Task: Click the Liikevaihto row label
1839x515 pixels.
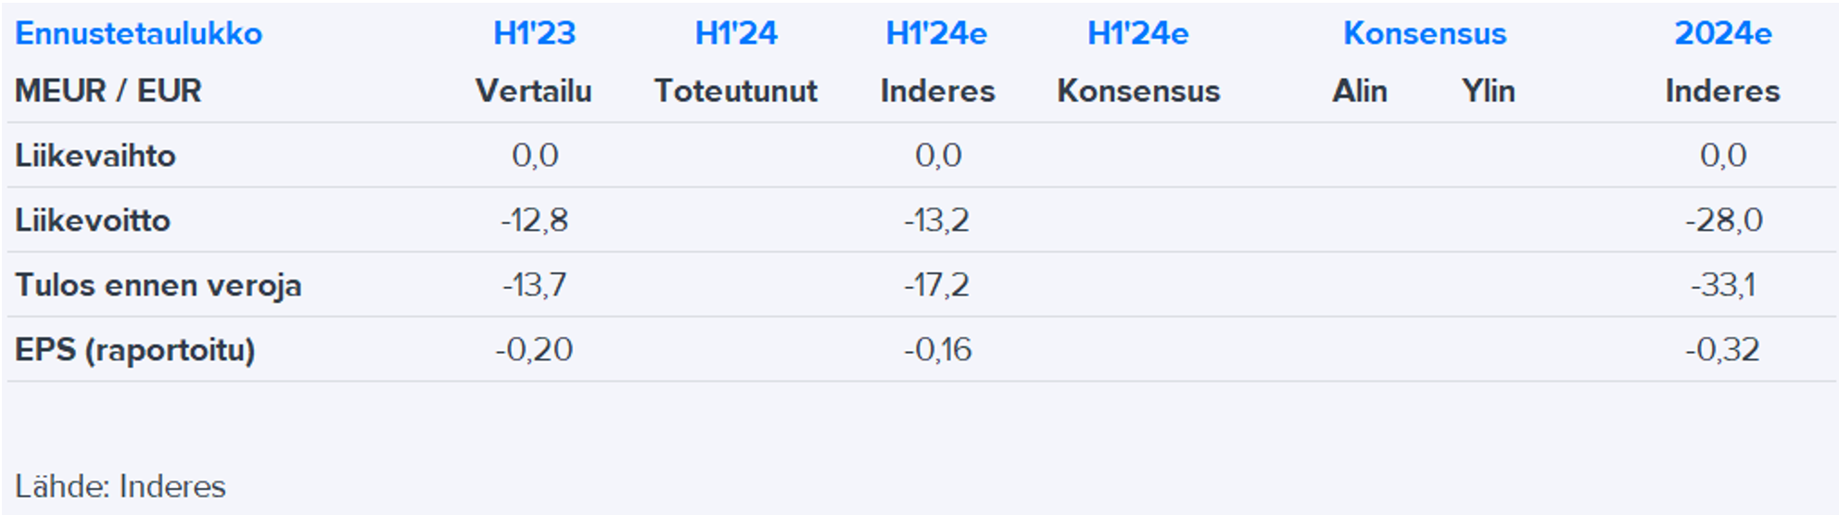Action: [95, 156]
